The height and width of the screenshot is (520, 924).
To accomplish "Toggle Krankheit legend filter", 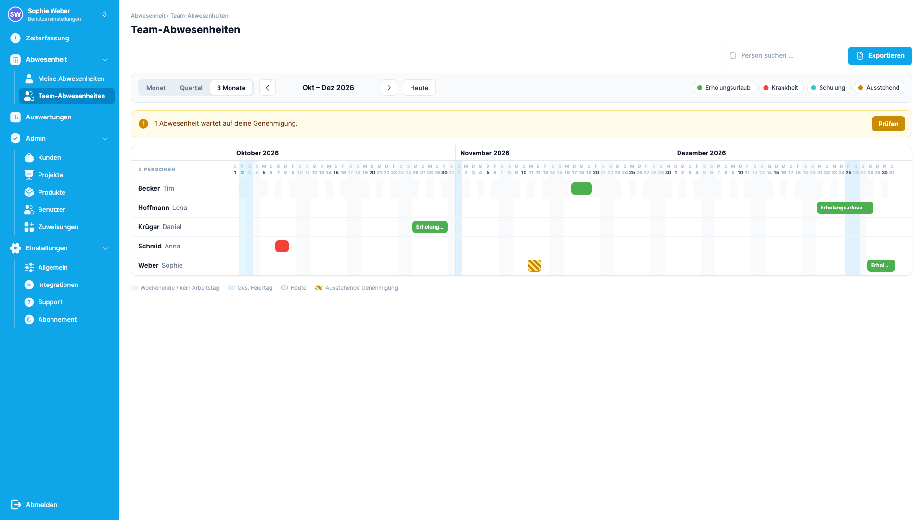I will pyautogui.click(x=781, y=88).
